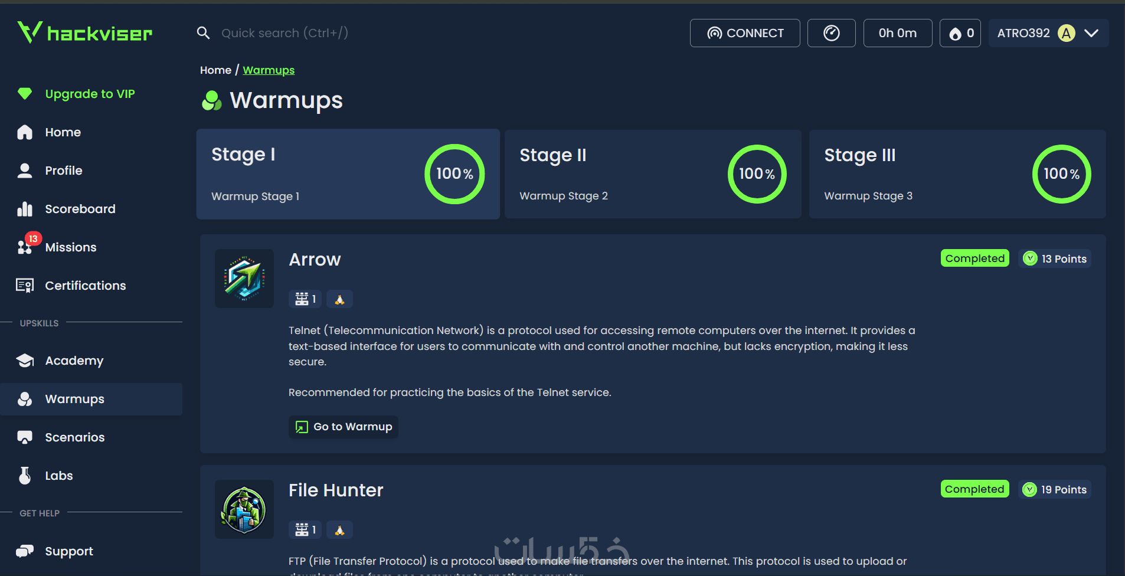
Task: Click the search magnifier icon
Action: pyautogui.click(x=203, y=33)
